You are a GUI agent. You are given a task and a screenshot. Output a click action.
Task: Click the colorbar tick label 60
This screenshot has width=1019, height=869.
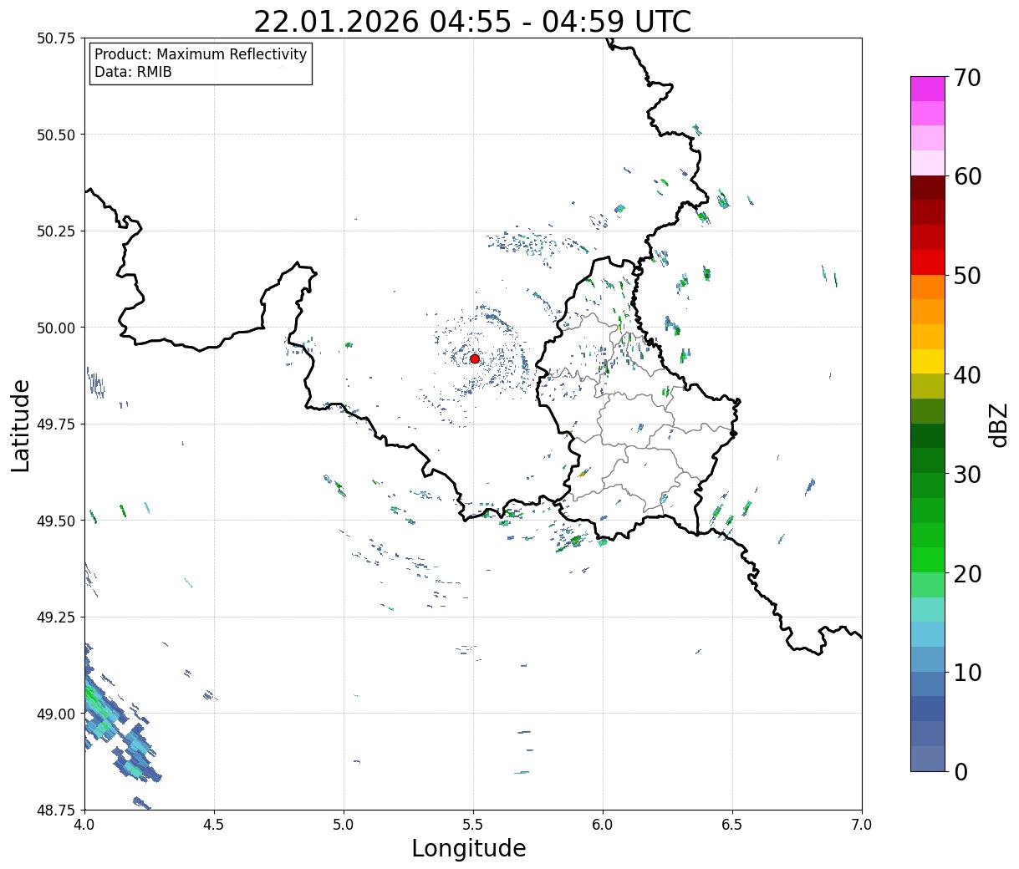(x=966, y=176)
